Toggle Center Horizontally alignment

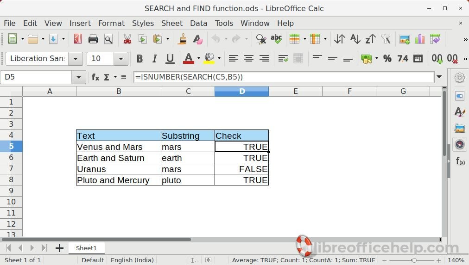coord(248,58)
